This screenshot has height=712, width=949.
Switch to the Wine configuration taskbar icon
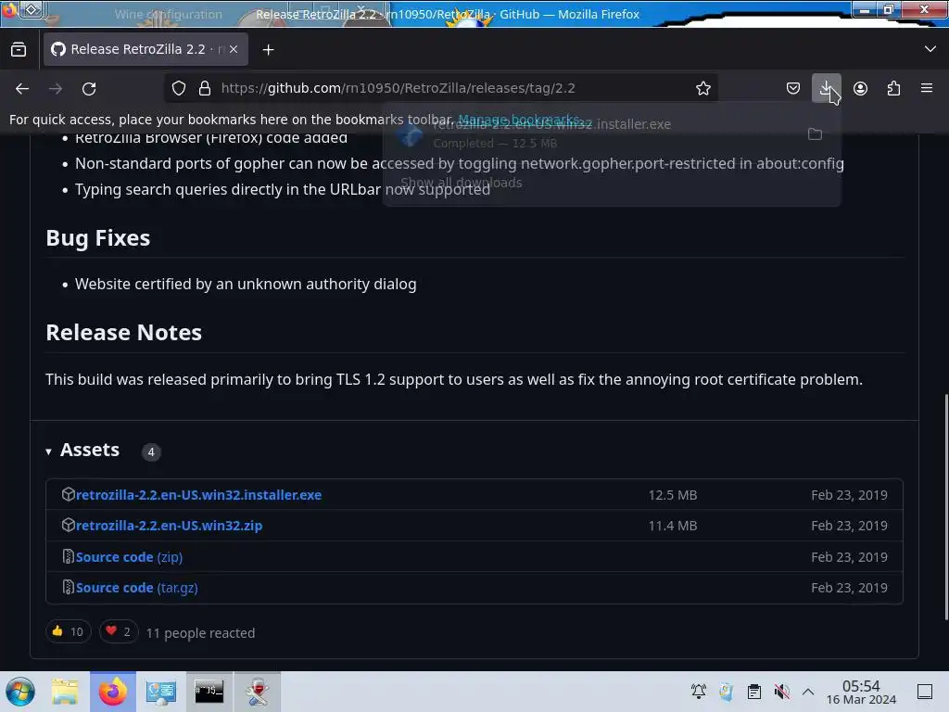tap(258, 692)
